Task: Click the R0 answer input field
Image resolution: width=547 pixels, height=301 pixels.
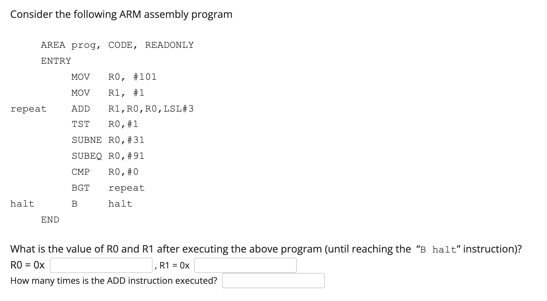Action: click(x=101, y=265)
